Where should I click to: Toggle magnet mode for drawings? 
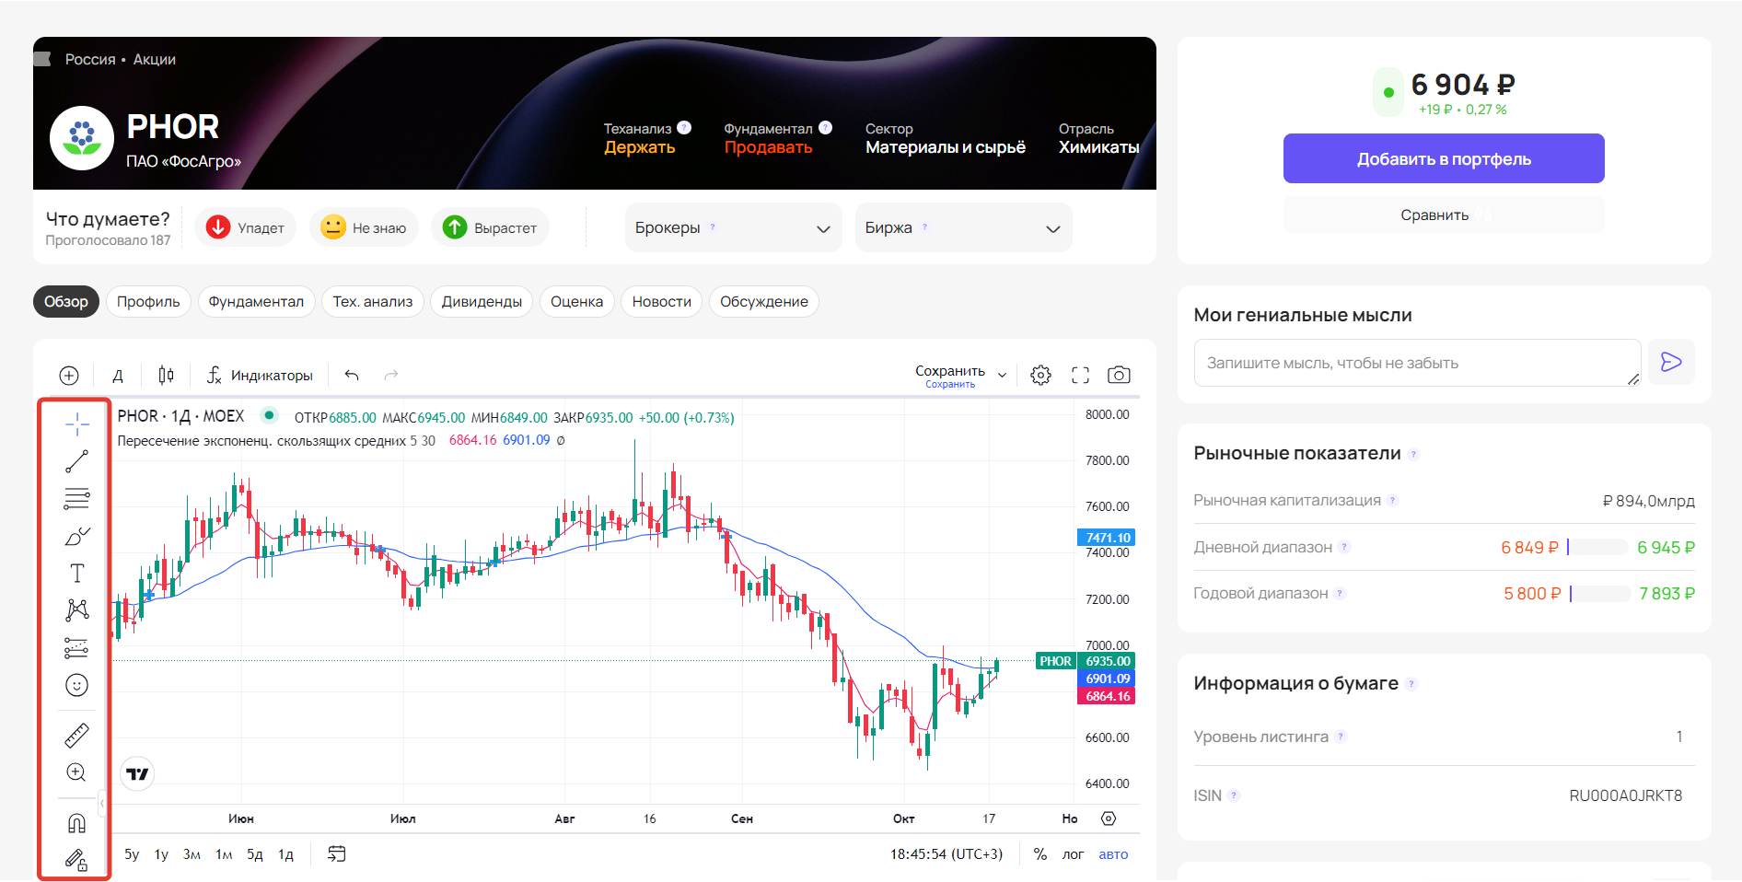pyautogui.click(x=77, y=823)
